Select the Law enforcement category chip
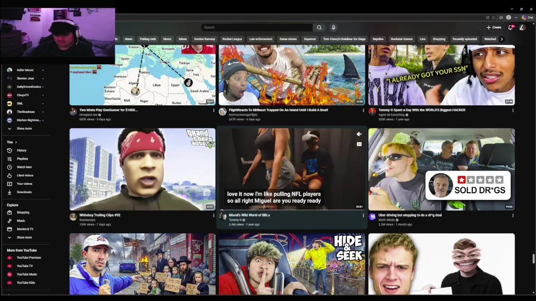 click(260, 39)
